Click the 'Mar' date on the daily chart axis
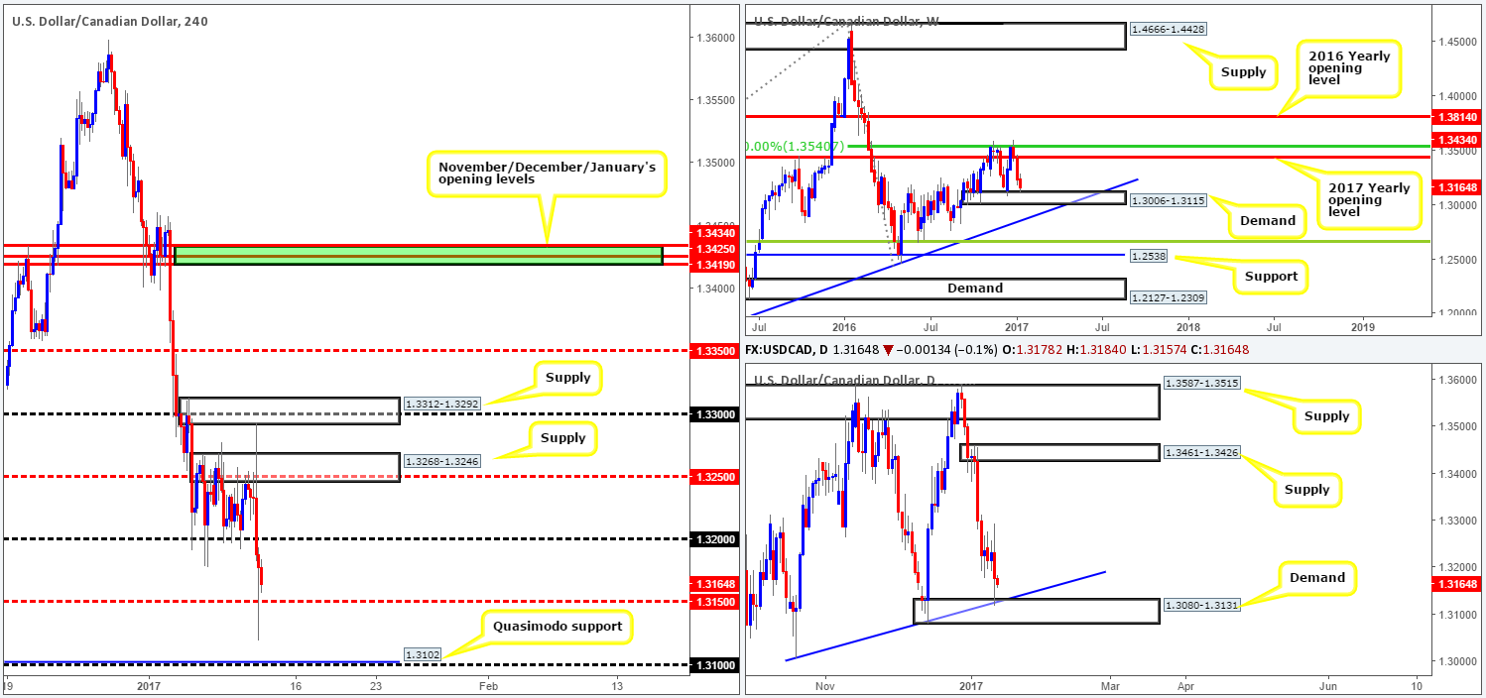The image size is (1486, 698). tap(1110, 685)
